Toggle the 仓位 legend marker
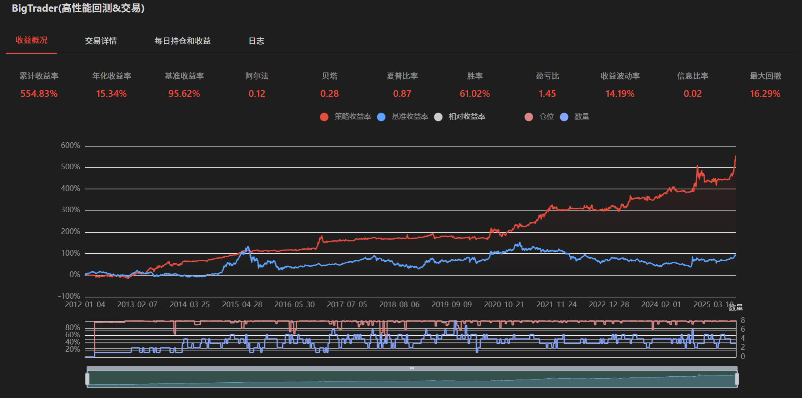The image size is (802, 398). 529,117
